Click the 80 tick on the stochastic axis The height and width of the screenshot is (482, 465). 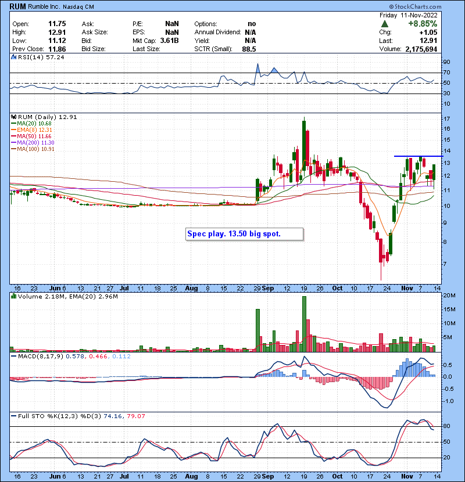click(x=446, y=426)
